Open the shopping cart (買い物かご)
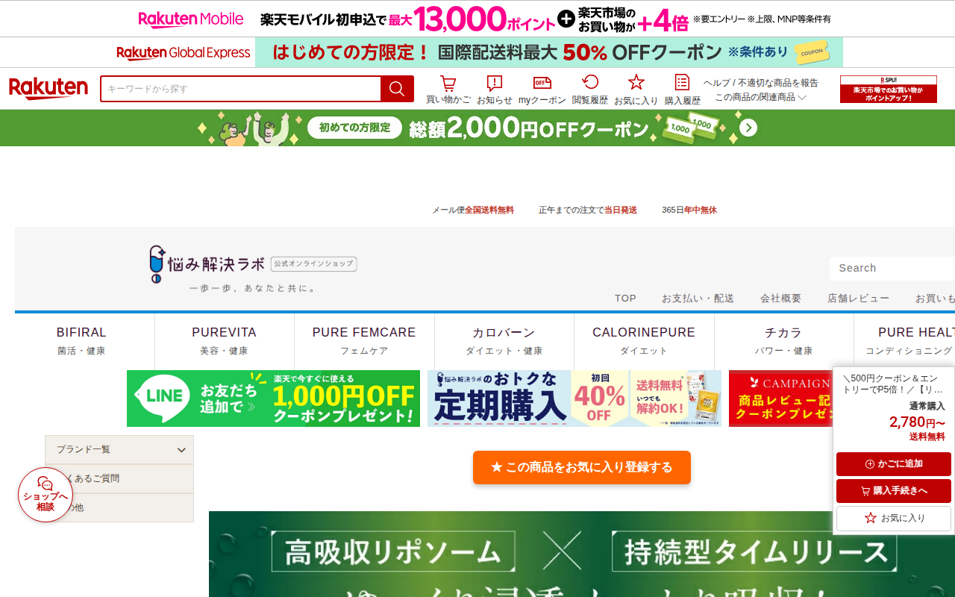The image size is (955, 597). [448, 90]
